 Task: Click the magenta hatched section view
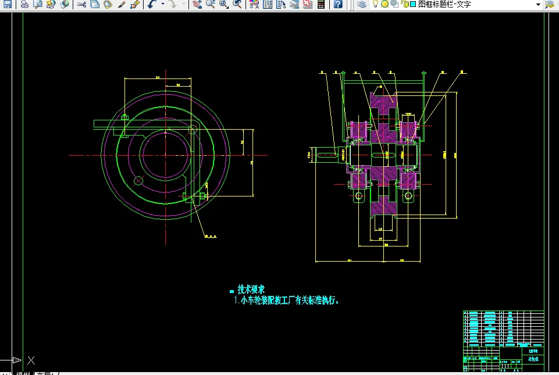tap(383, 155)
